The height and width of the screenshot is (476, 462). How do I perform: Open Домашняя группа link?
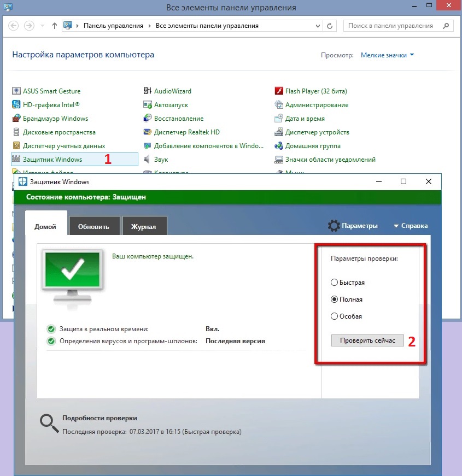[x=313, y=146]
